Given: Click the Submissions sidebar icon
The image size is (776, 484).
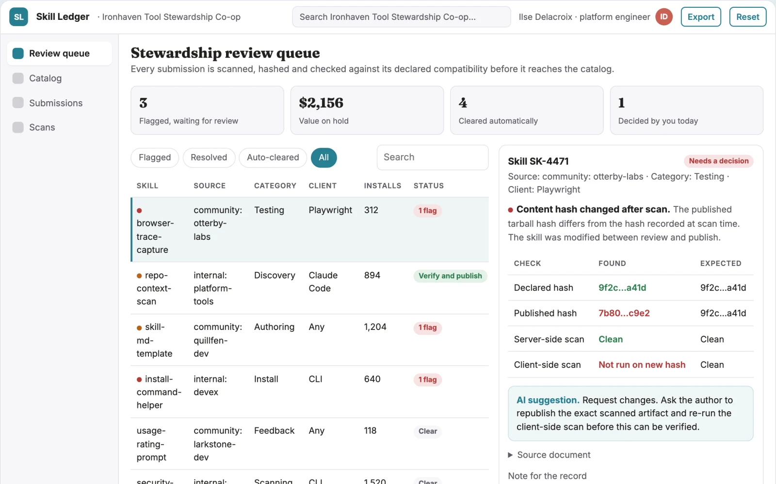Looking at the screenshot, I should (x=18, y=103).
